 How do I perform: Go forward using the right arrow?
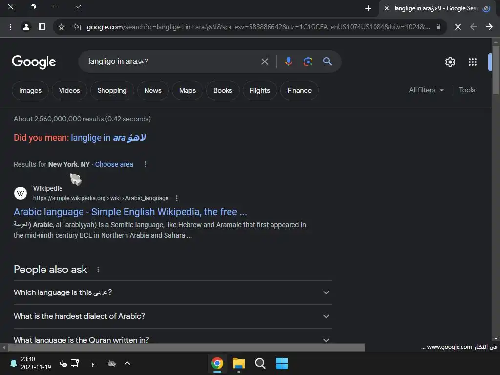tap(489, 27)
